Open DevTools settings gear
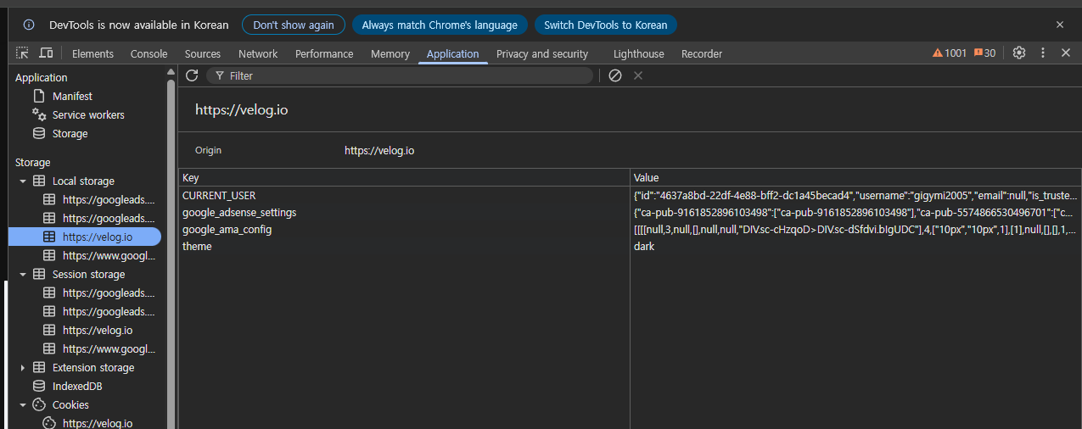 [1019, 53]
